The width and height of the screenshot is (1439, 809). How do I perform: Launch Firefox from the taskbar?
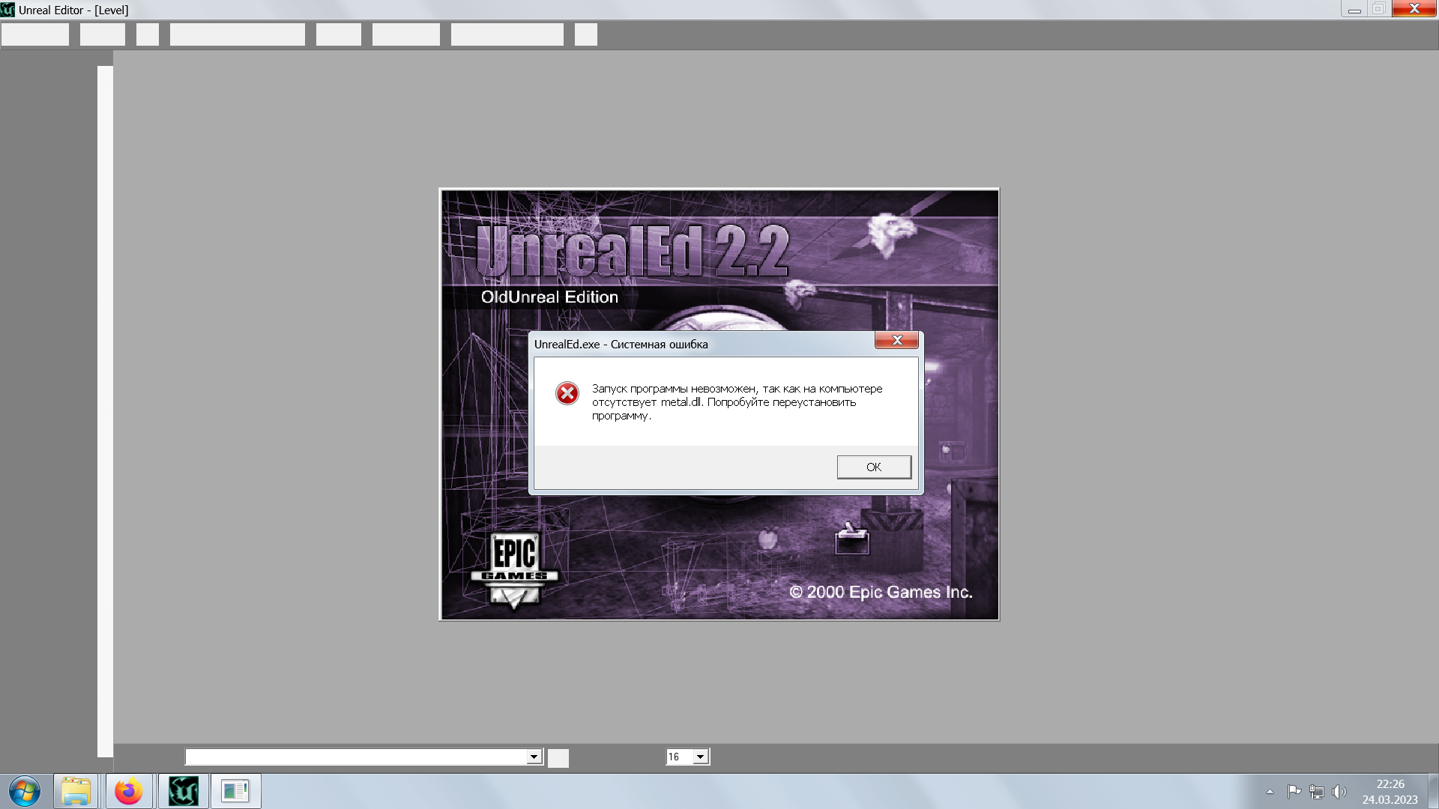point(129,791)
